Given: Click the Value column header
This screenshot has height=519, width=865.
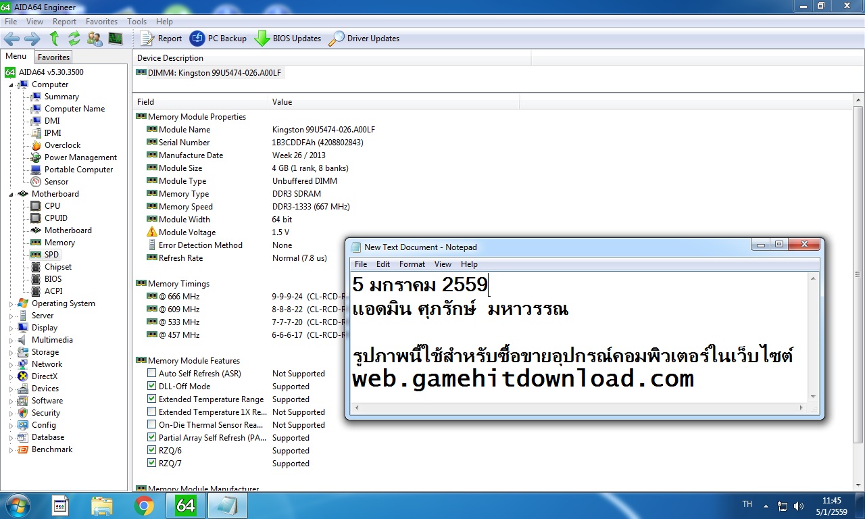Looking at the screenshot, I should (x=394, y=102).
